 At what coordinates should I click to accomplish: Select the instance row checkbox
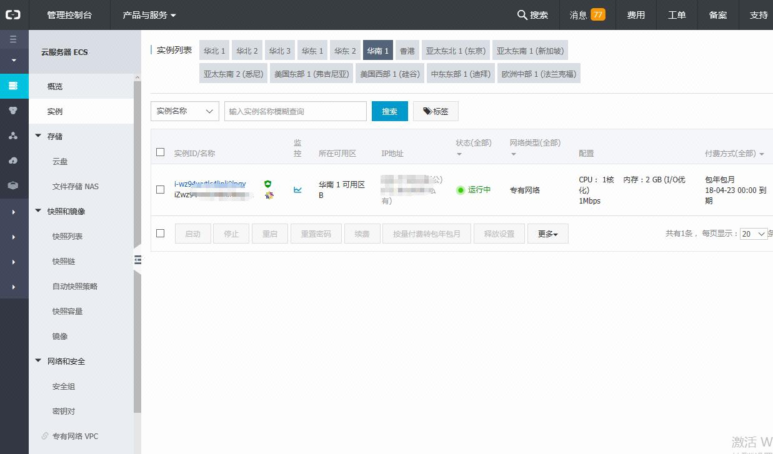(161, 190)
